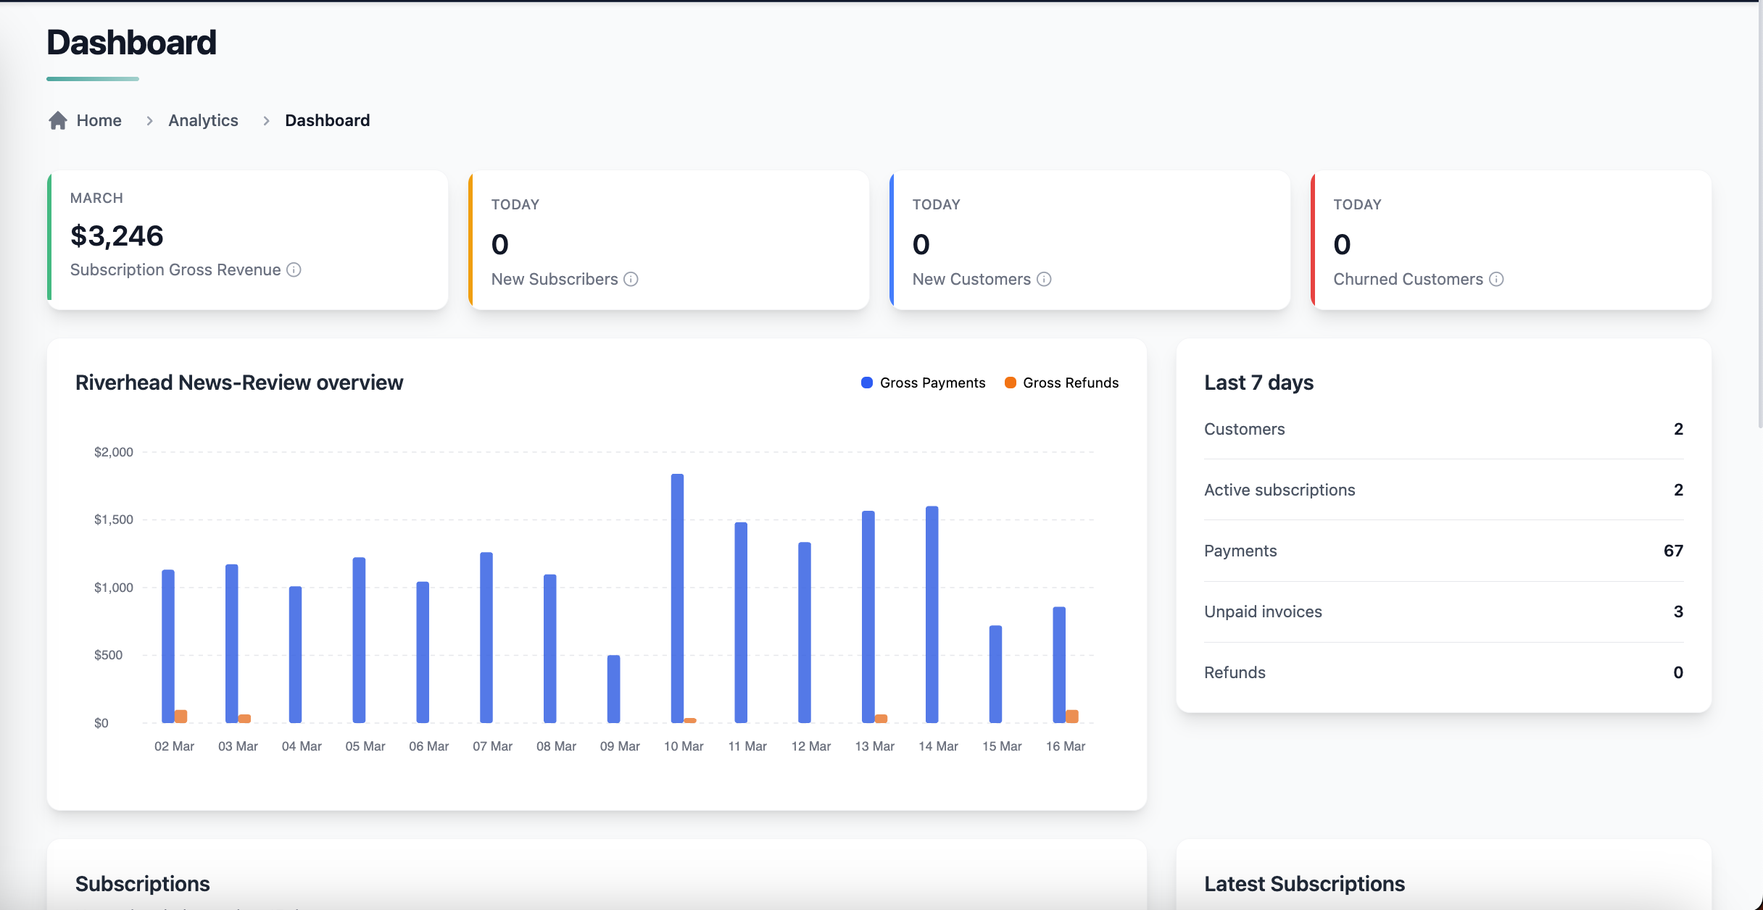This screenshot has height=910, width=1763.
Task: Click the chevron after Home breadcrumb
Action: (x=149, y=121)
